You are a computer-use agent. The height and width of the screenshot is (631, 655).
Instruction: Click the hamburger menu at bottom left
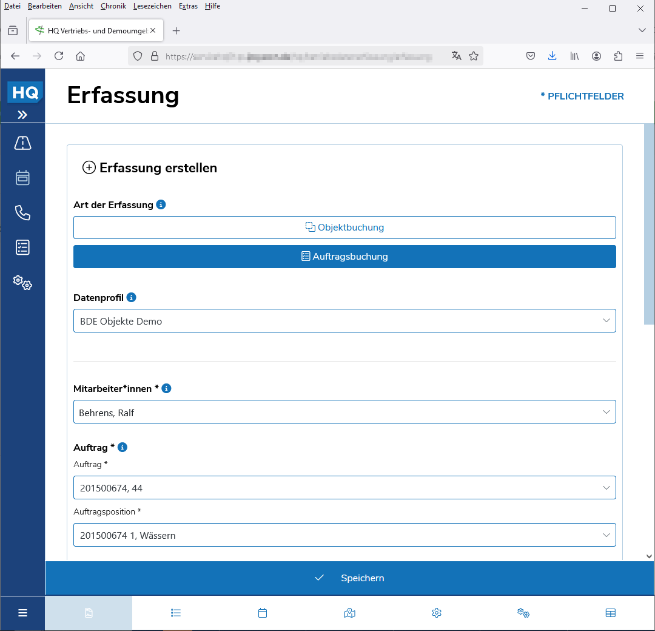[22, 613]
